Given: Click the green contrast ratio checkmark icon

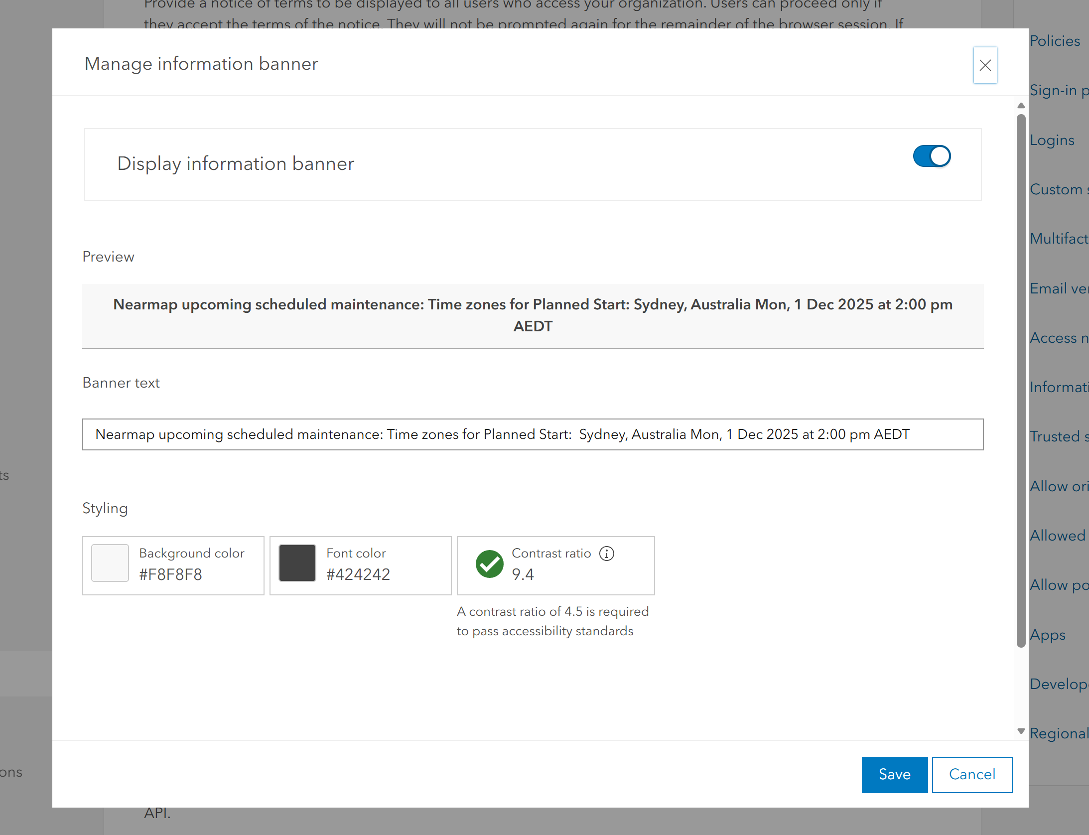Looking at the screenshot, I should click(490, 564).
